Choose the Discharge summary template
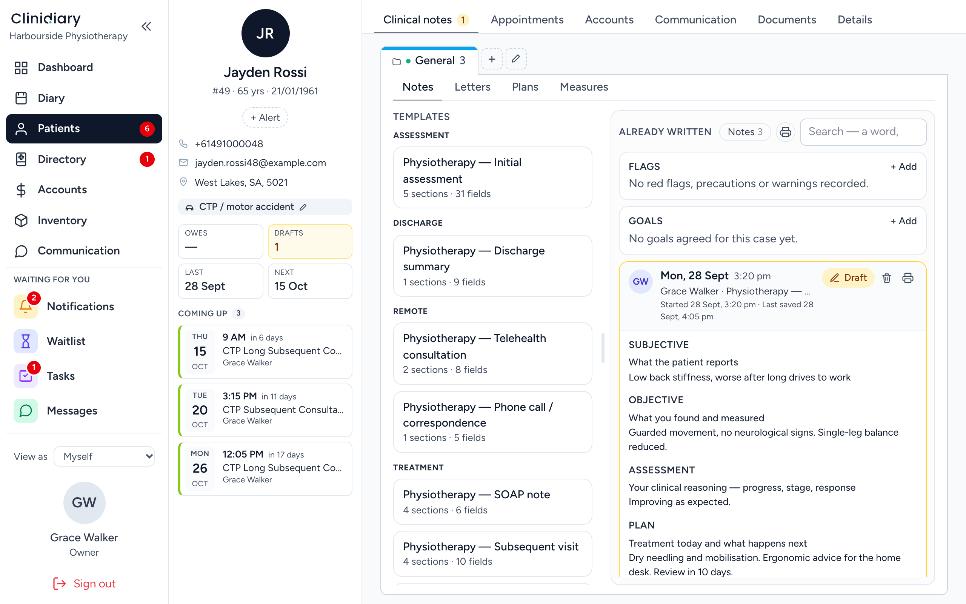 coord(492,266)
